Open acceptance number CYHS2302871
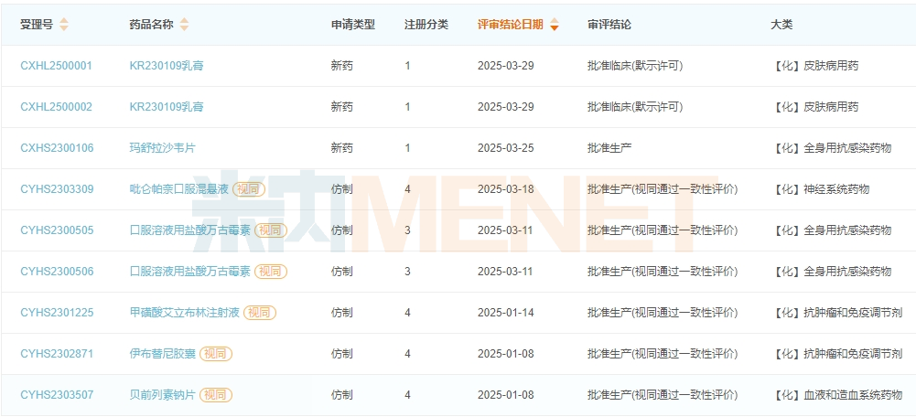 tap(57, 354)
